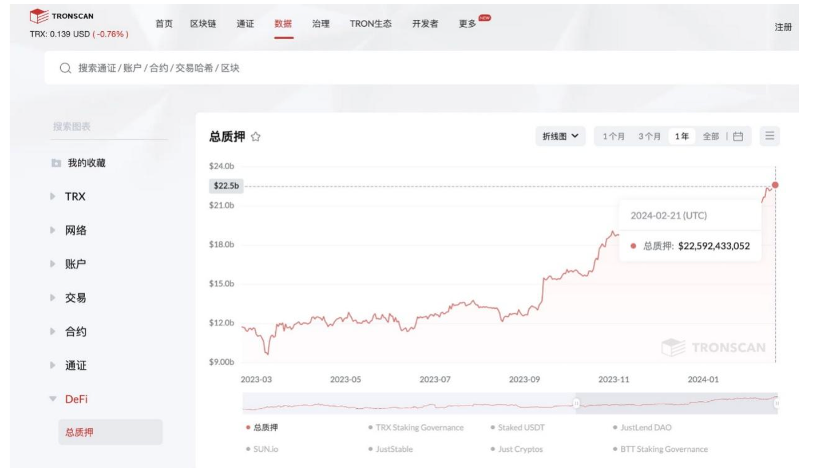Click the red data point on chart

coord(775,185)
